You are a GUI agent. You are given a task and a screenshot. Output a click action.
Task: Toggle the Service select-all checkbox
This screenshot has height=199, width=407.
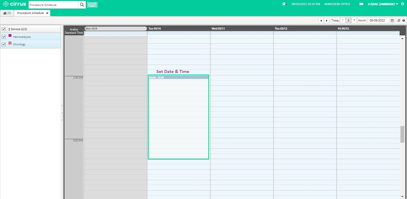point(4,29)
